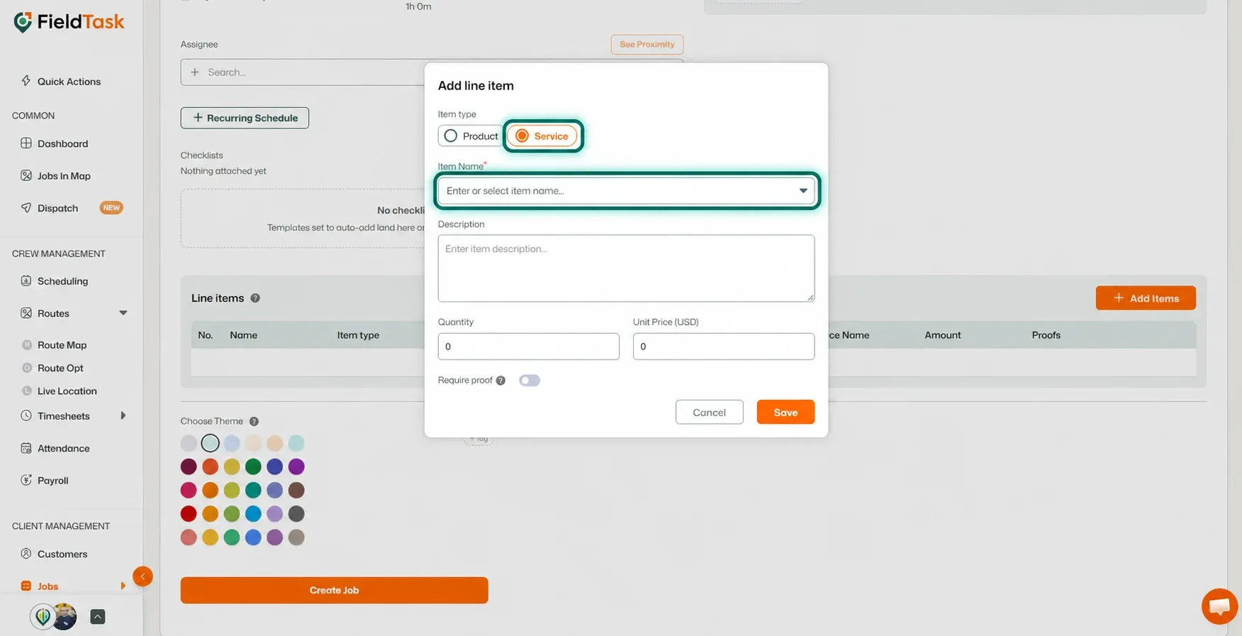Click the Line items help icon

tap(255, 299)
